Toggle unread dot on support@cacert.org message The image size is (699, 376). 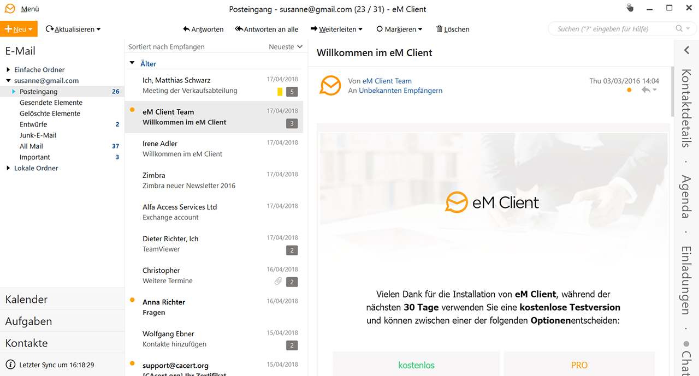click(x=132, y=363)
